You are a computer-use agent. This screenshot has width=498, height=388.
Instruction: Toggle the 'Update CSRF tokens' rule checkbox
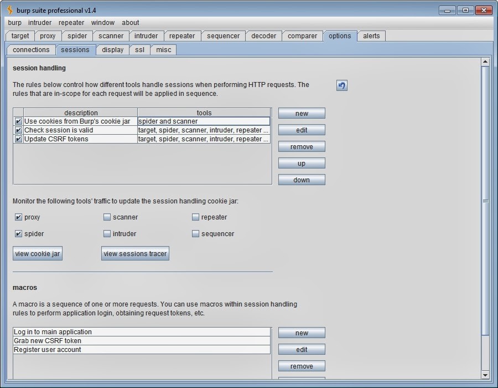point(18,139)
